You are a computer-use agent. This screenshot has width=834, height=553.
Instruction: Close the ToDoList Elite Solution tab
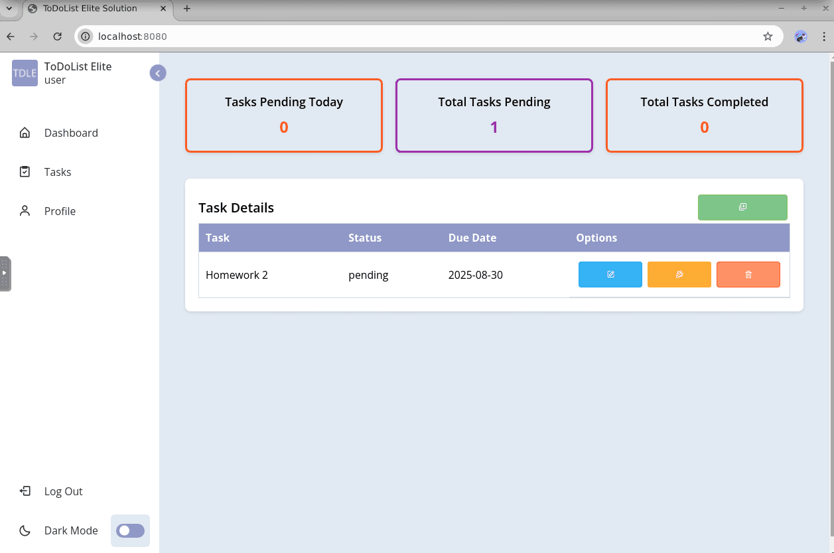[163, 9]
